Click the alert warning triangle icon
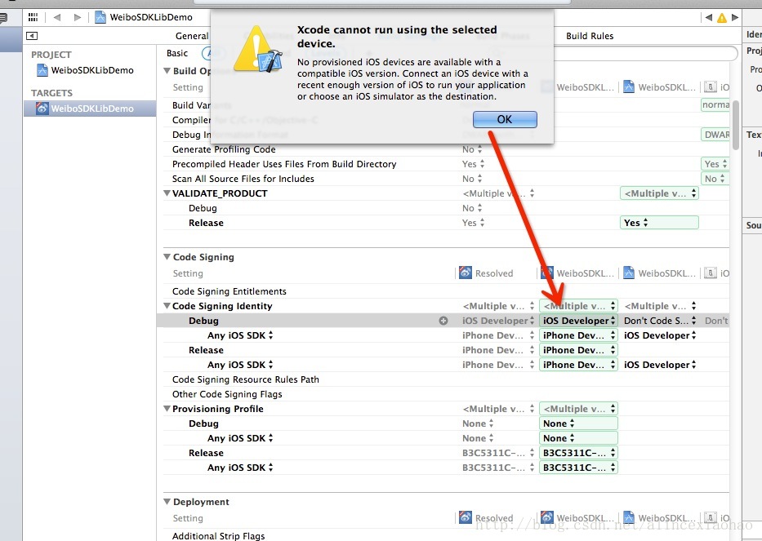This screenshot has height=541, width=762. [x=257, y=50]
